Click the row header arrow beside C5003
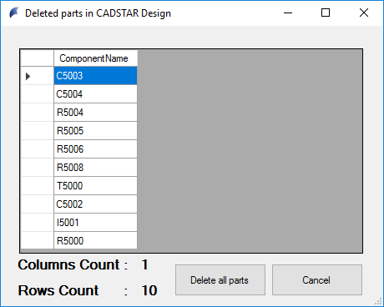This screenshot has width=384, height=307. coord(37,76)
